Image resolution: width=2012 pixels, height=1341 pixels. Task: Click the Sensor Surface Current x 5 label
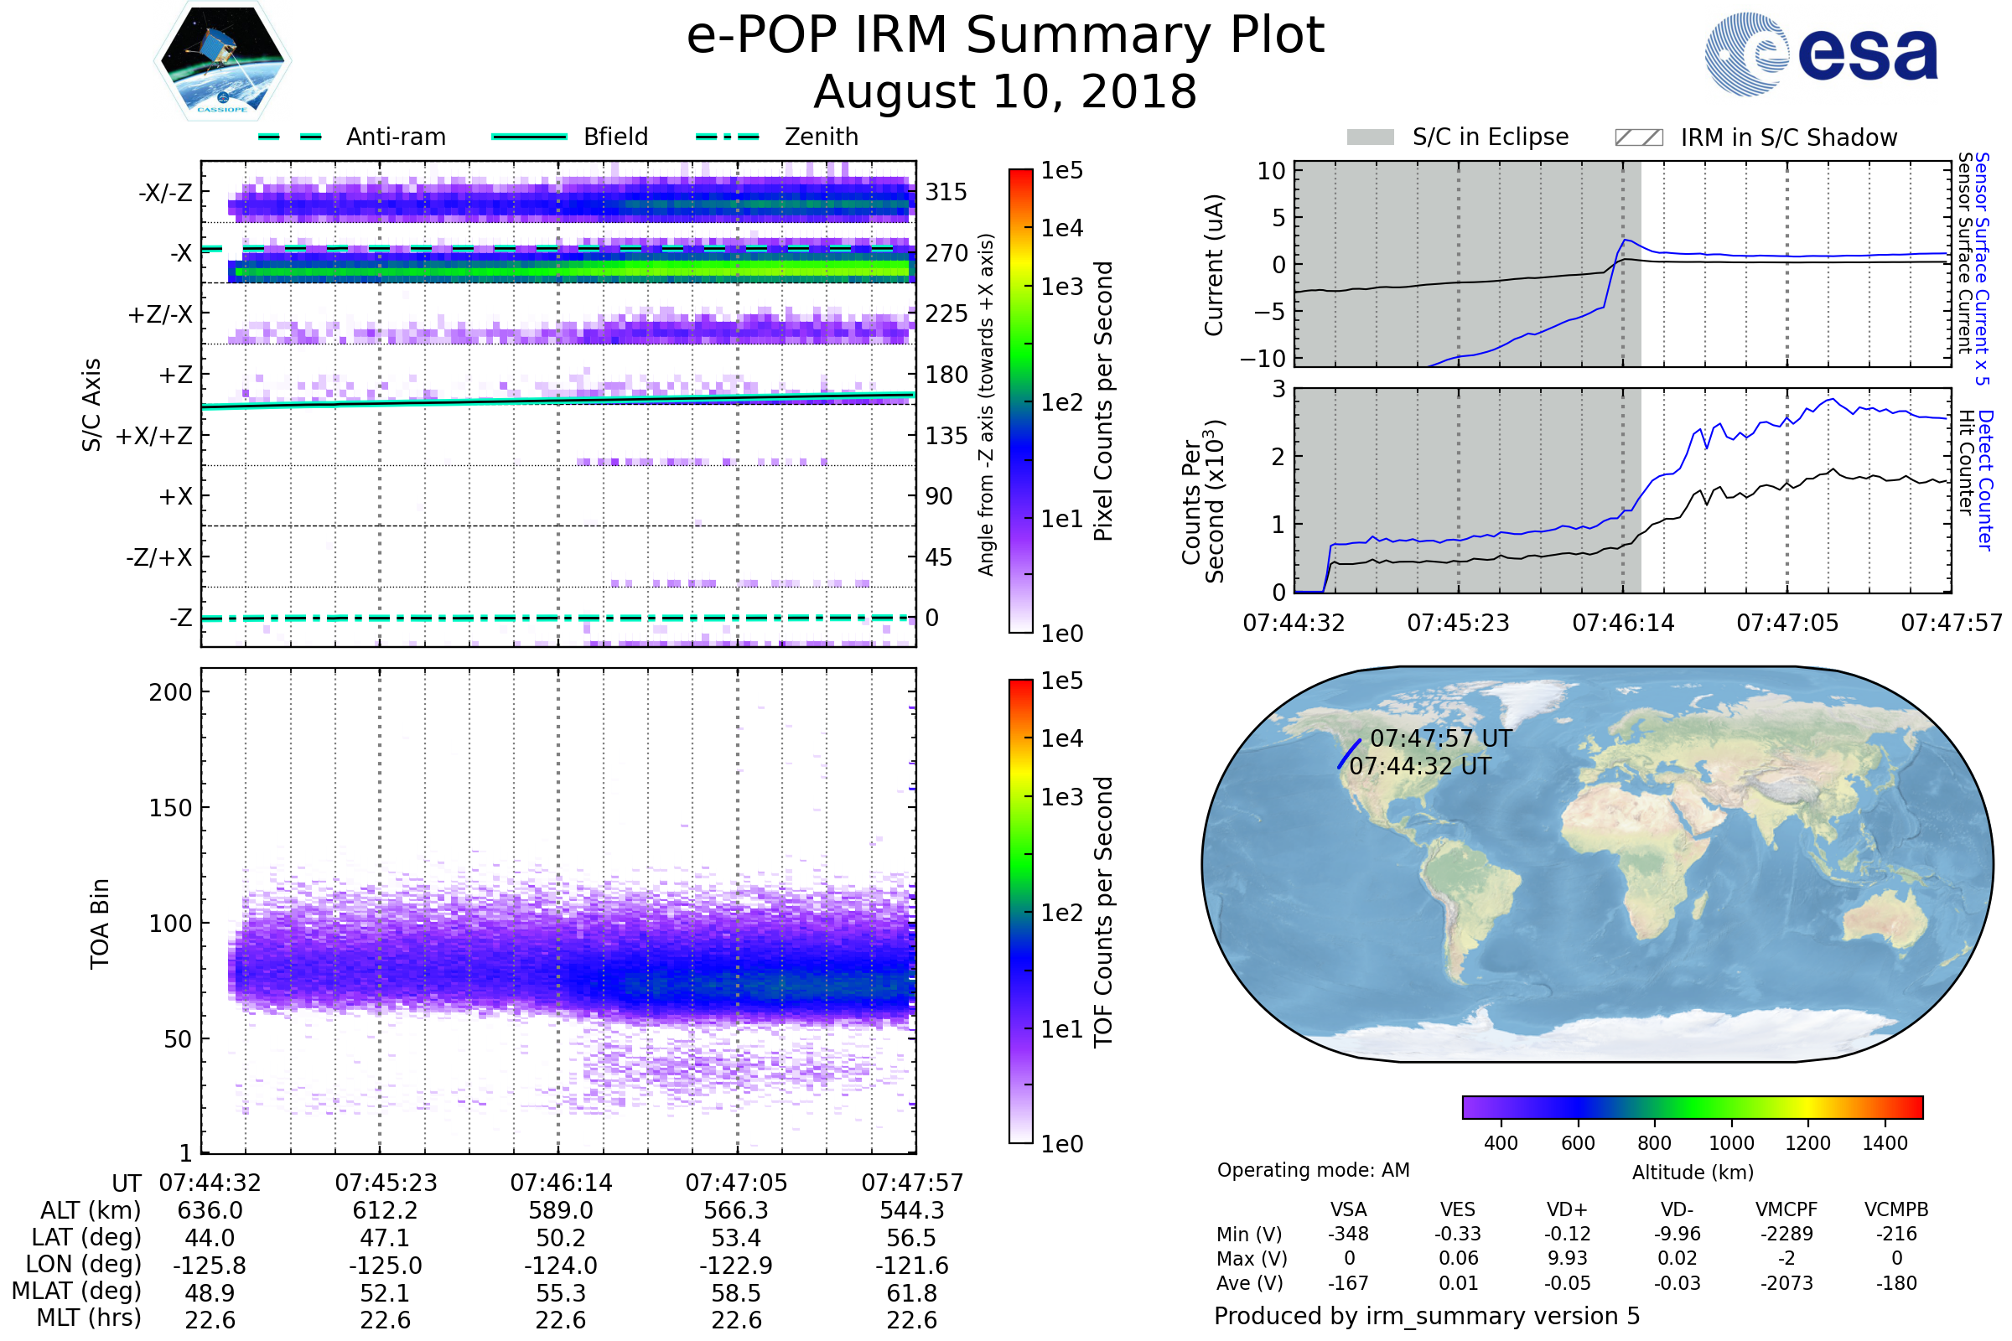(x=1982, y=268)
